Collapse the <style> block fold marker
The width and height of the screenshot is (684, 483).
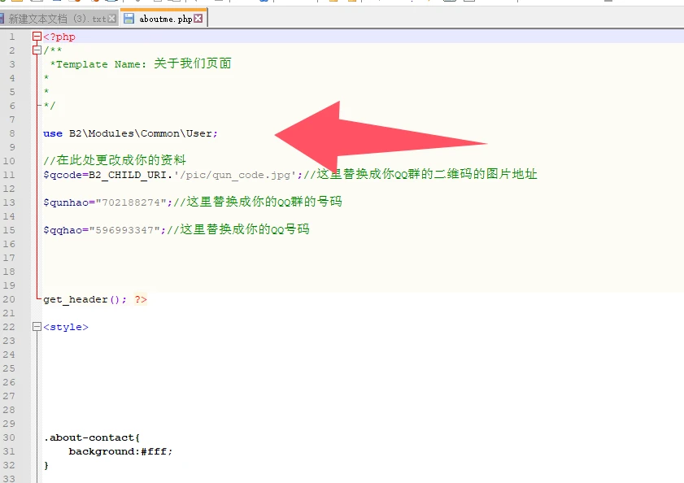37,327
